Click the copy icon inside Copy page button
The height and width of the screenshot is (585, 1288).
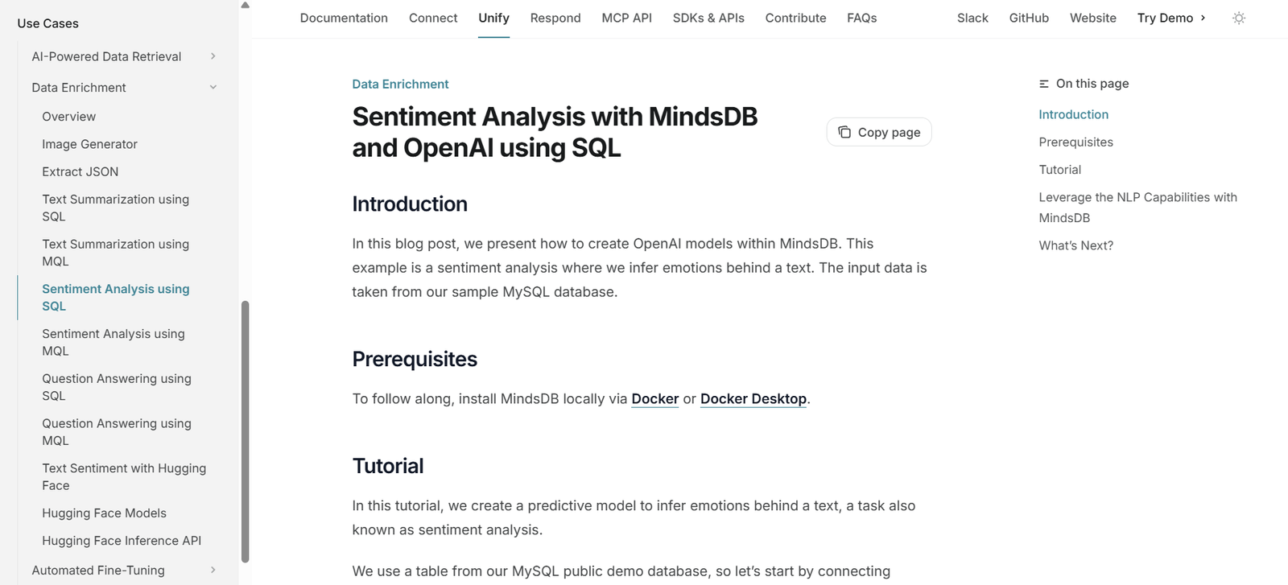(x=845, y=131)
